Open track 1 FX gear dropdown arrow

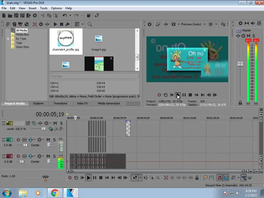[x=50, y=123]
